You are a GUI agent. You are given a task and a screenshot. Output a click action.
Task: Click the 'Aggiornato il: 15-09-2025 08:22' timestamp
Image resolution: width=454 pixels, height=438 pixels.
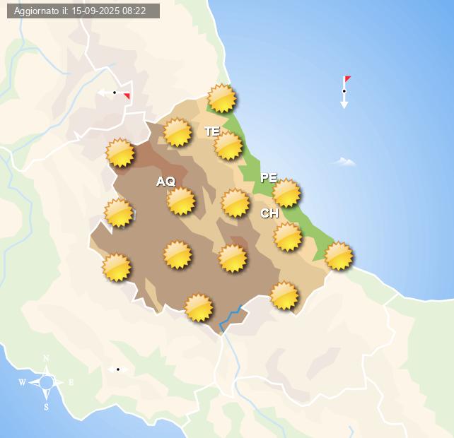[83, 11]
